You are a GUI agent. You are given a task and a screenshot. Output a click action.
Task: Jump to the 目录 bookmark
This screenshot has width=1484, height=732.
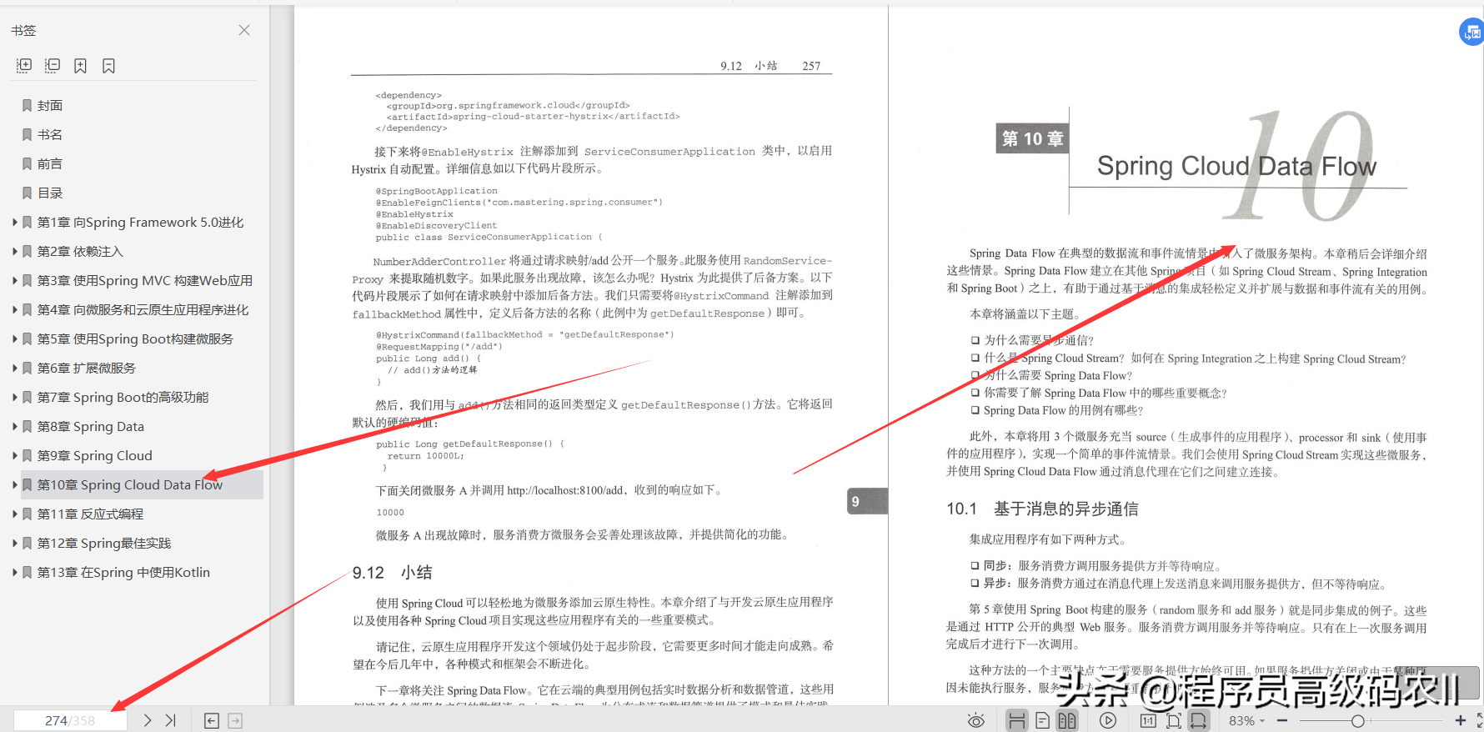(50, 193)
